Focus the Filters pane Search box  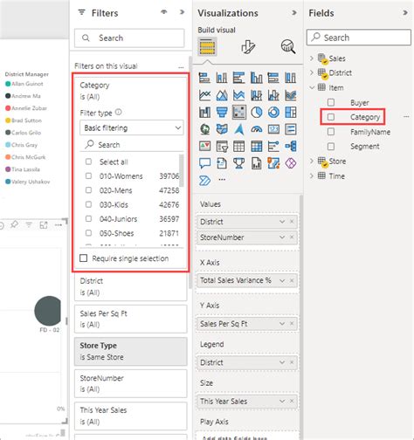click(129, 38)
